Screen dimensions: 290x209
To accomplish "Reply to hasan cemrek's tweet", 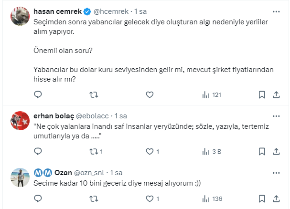I will (x=38, y=95).
